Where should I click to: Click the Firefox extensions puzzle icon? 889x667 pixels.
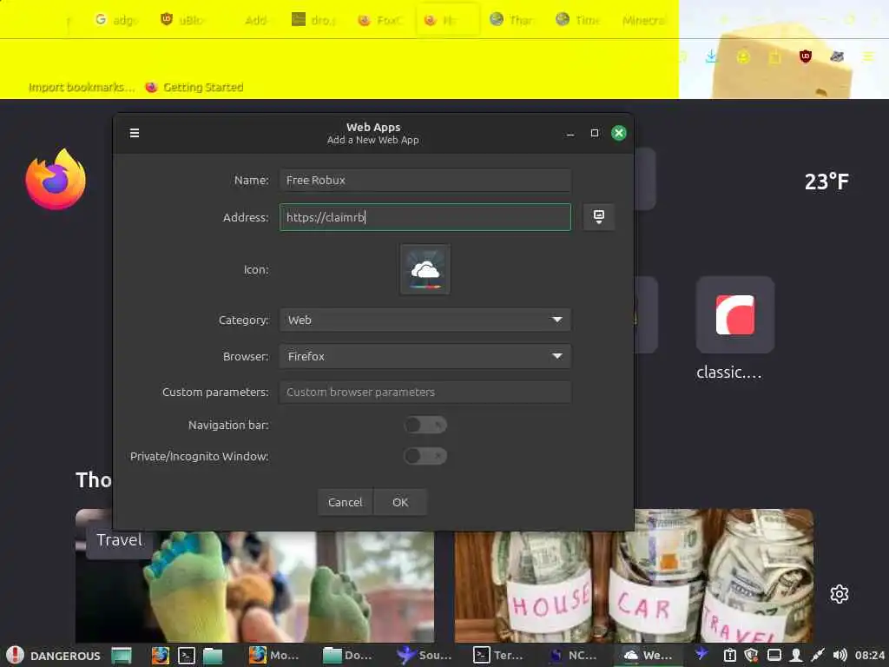coord(774,56)
